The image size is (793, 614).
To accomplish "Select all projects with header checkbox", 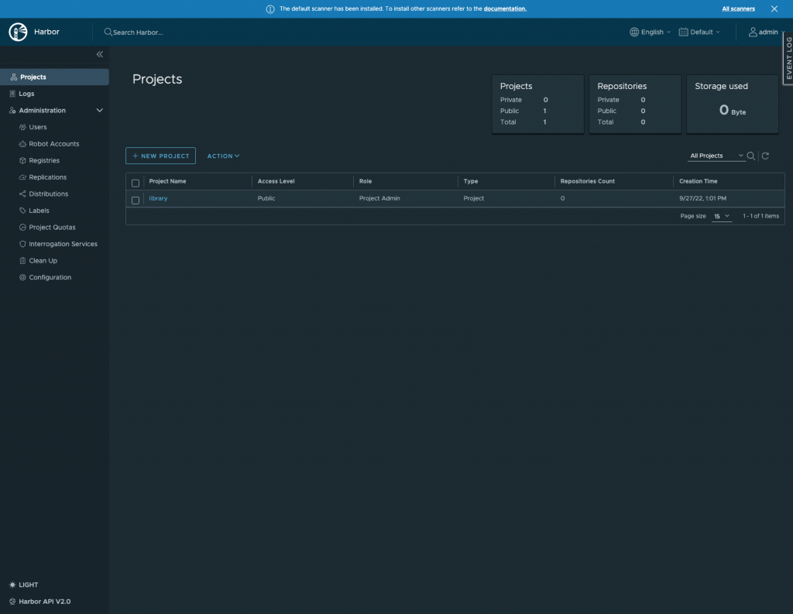I will coord(136,183).
